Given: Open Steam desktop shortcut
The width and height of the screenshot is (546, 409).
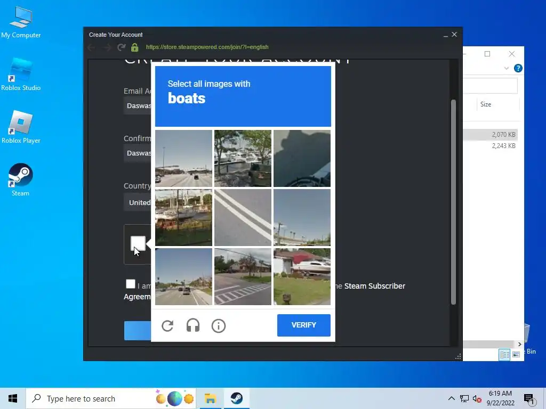Looking at the screenshot, I should point(21,180).
